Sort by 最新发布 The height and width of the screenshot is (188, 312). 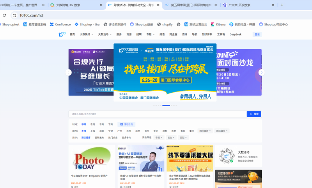click(x=99, y=138)
